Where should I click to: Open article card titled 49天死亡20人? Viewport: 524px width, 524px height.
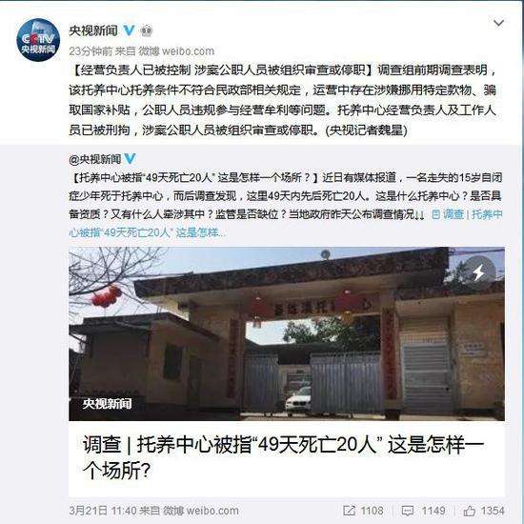pyautogui.click(x=287, y=458)
